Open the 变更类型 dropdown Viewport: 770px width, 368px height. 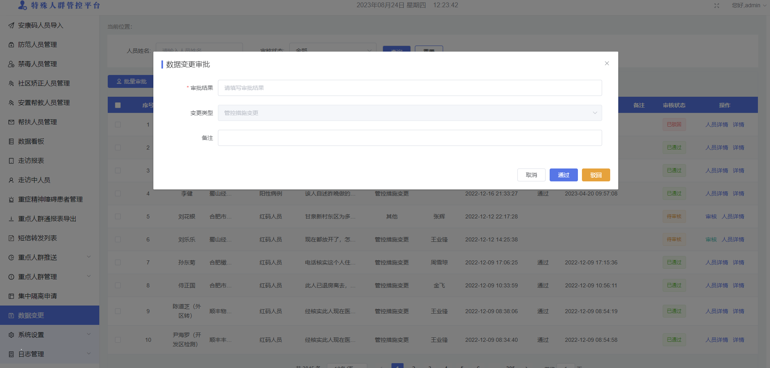pyautogui.click(x=410, y=113)
